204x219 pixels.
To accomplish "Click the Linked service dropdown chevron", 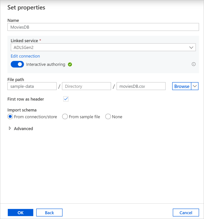I will point(191,47).
